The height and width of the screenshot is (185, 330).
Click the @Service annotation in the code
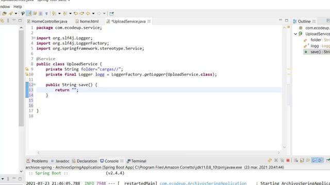(46, 59)
